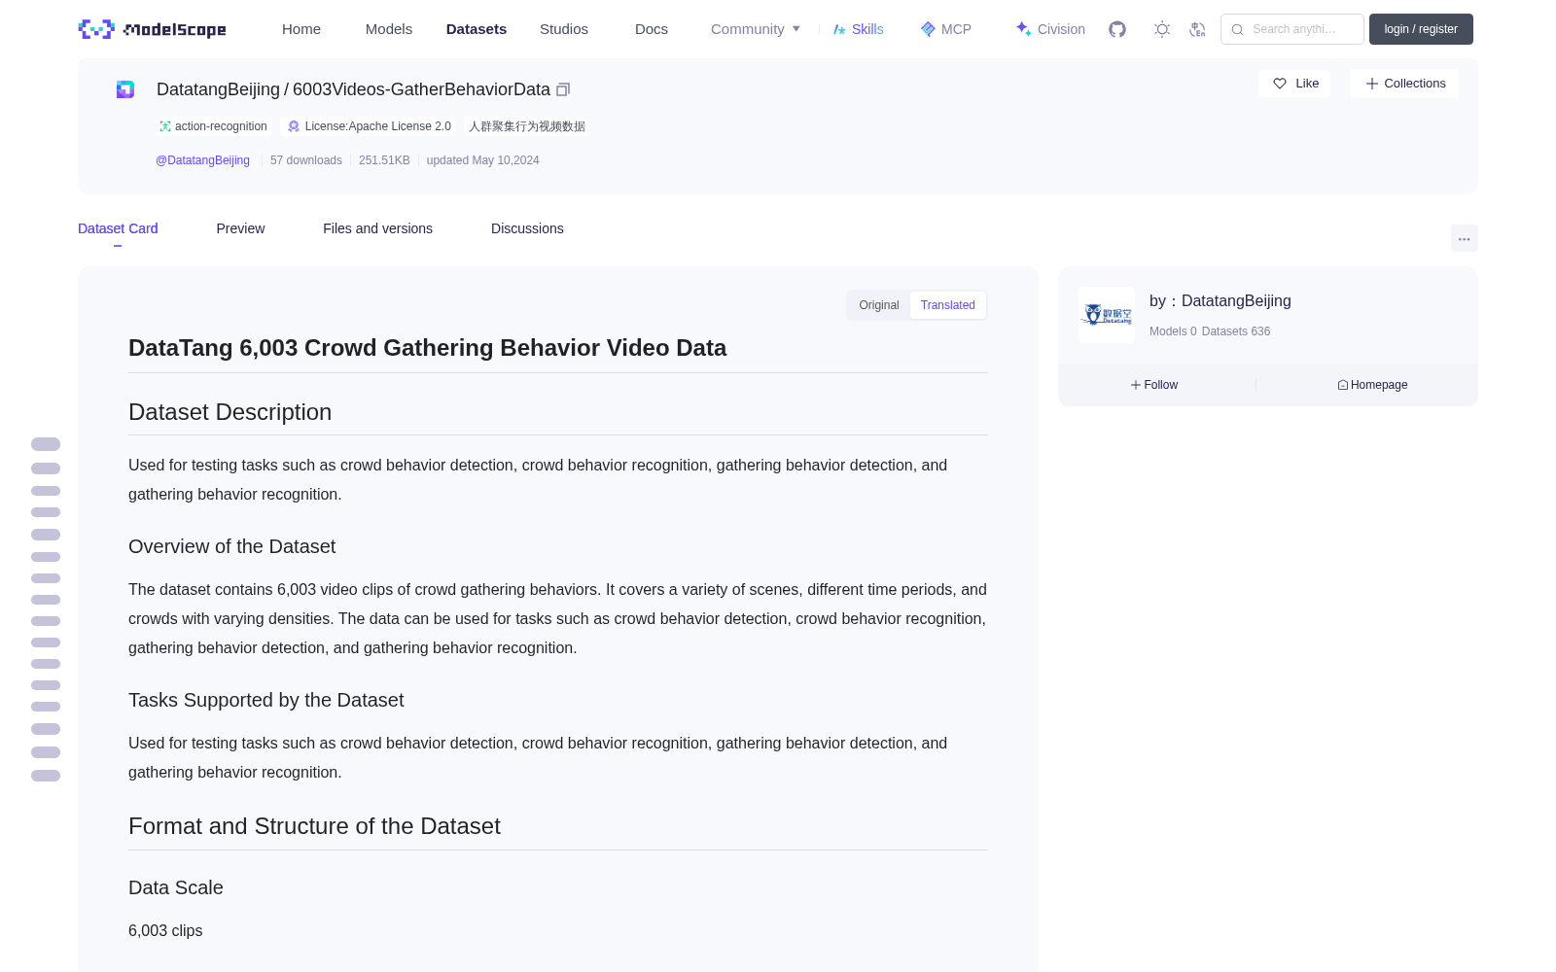1556x972 pixels.
Task: Click the login / register button
Action: click(1421, 29)
